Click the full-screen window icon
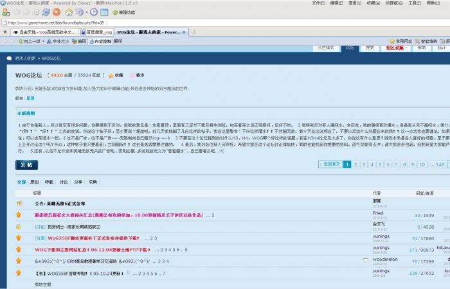Image resolution: width=450 pixels, height=289 pixels. pos(104,12)
